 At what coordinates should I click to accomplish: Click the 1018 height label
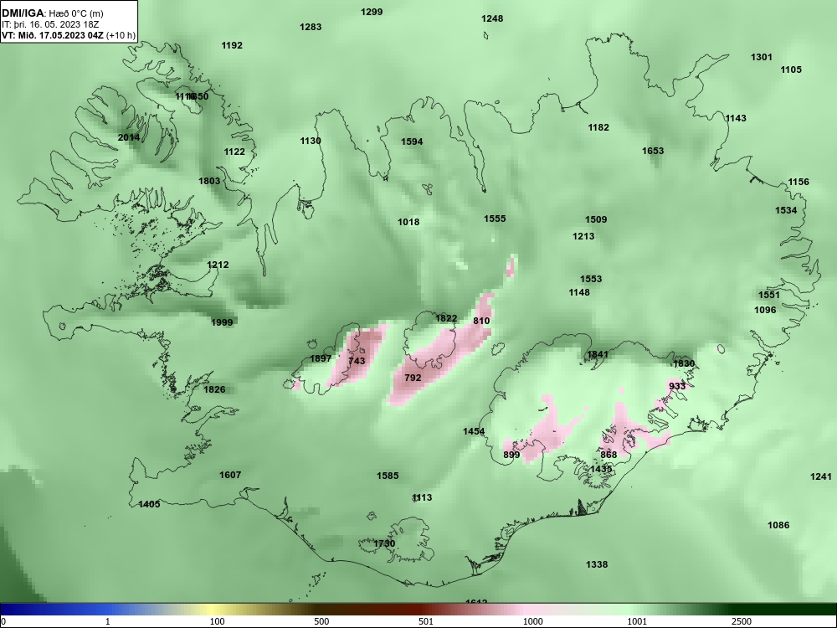pyautogui.click(x=408, y=222)
